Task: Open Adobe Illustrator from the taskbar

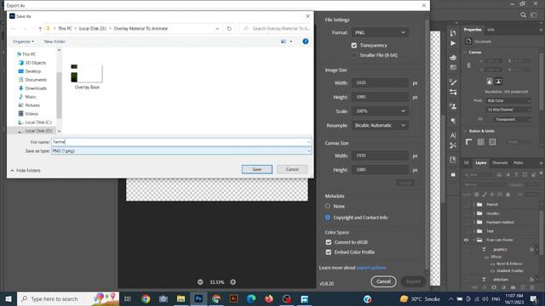Action: (x=233, y=298)
